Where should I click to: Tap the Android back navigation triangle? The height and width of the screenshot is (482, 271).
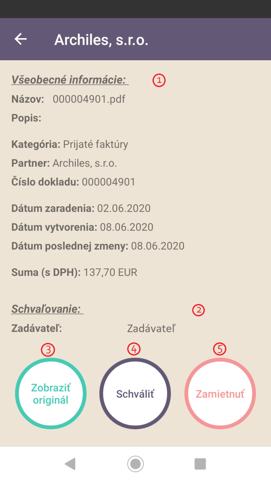(71, 464)
